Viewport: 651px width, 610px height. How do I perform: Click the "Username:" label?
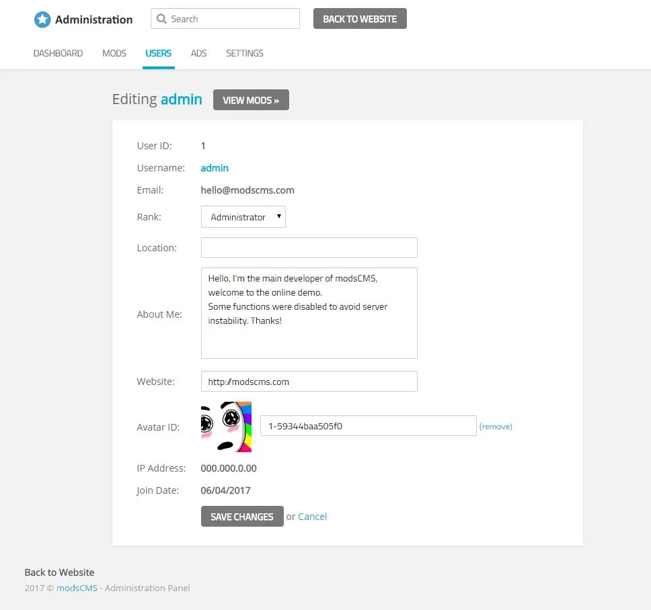point(161,168)
